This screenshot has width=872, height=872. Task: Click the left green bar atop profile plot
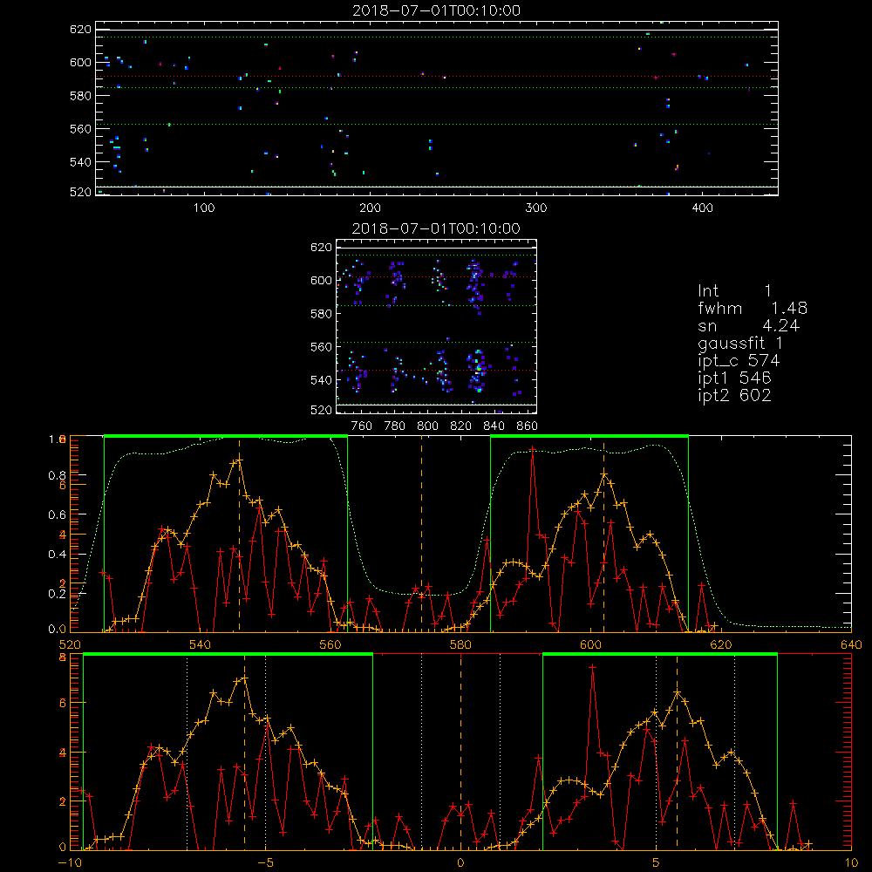tap(226, 436)
